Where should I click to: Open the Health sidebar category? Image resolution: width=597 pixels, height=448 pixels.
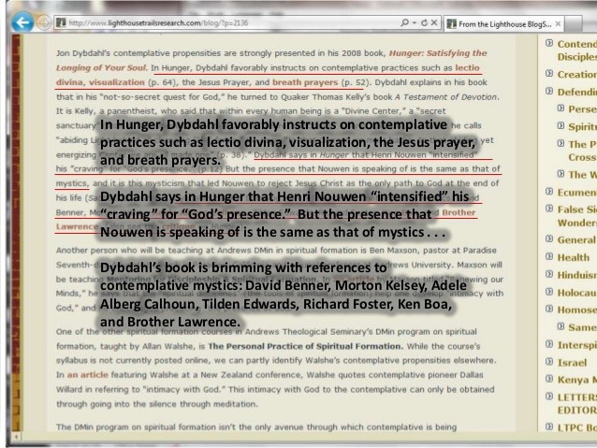574,258
